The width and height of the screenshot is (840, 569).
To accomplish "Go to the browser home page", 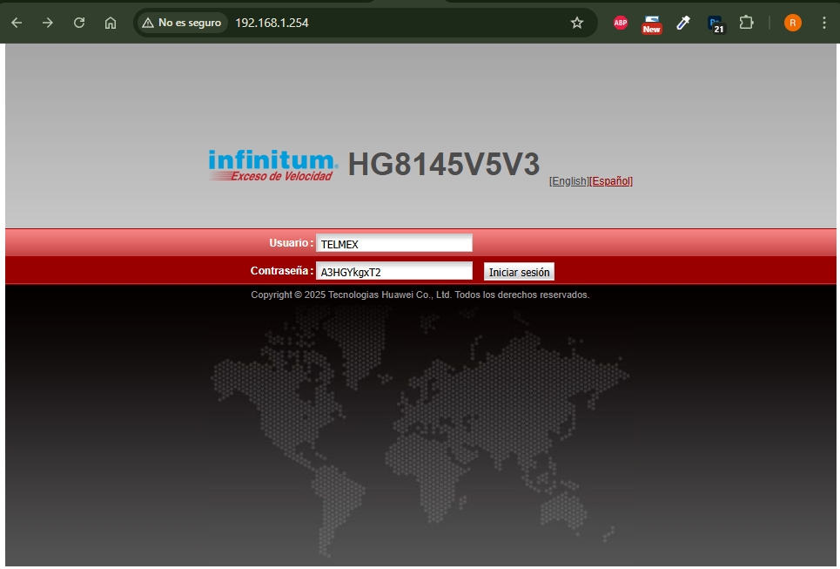I will click(x=111, y=23).
